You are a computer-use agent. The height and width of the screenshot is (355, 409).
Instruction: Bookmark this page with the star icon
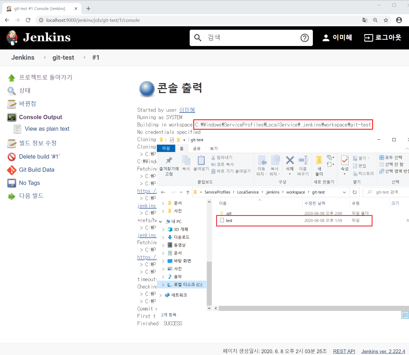[386, 20]
